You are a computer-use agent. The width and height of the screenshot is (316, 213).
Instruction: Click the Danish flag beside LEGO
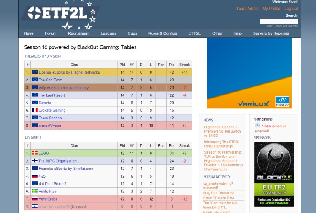click(x=35, y=153)
